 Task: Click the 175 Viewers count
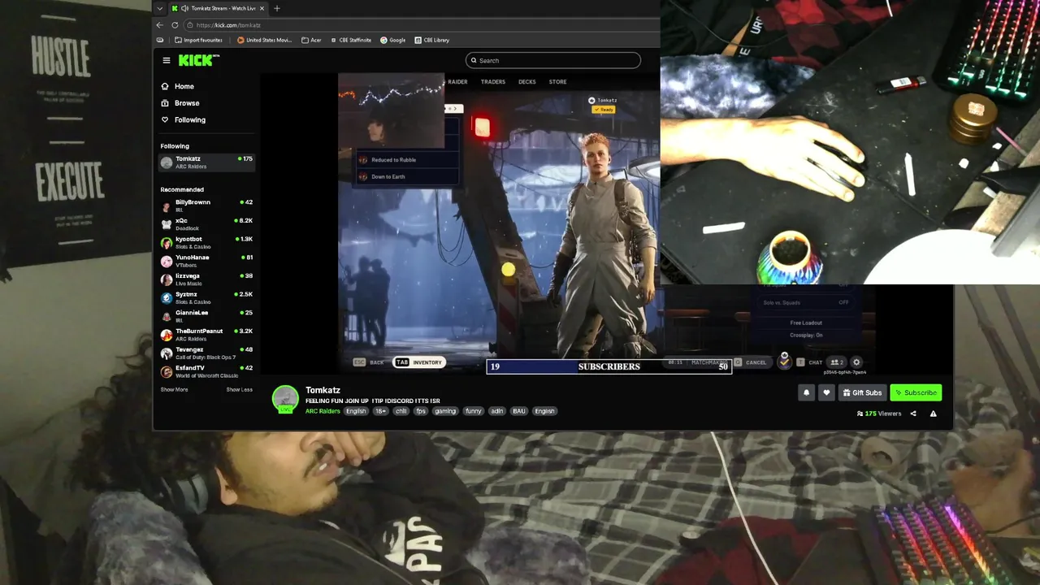[879, 414]
